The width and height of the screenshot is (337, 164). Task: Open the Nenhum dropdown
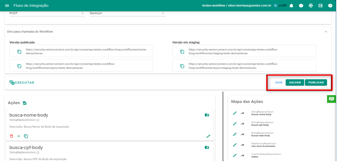(x=127, y=13)
